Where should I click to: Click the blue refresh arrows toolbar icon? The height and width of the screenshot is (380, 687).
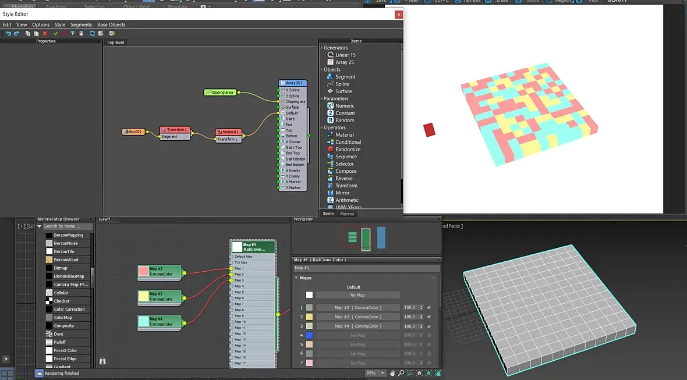tap(92, 34)
